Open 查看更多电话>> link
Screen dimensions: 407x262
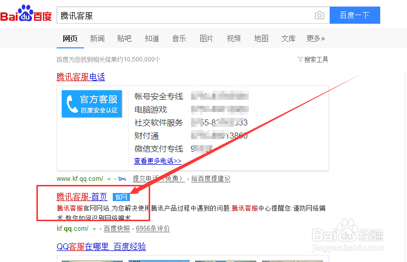[x=158, y=161]
